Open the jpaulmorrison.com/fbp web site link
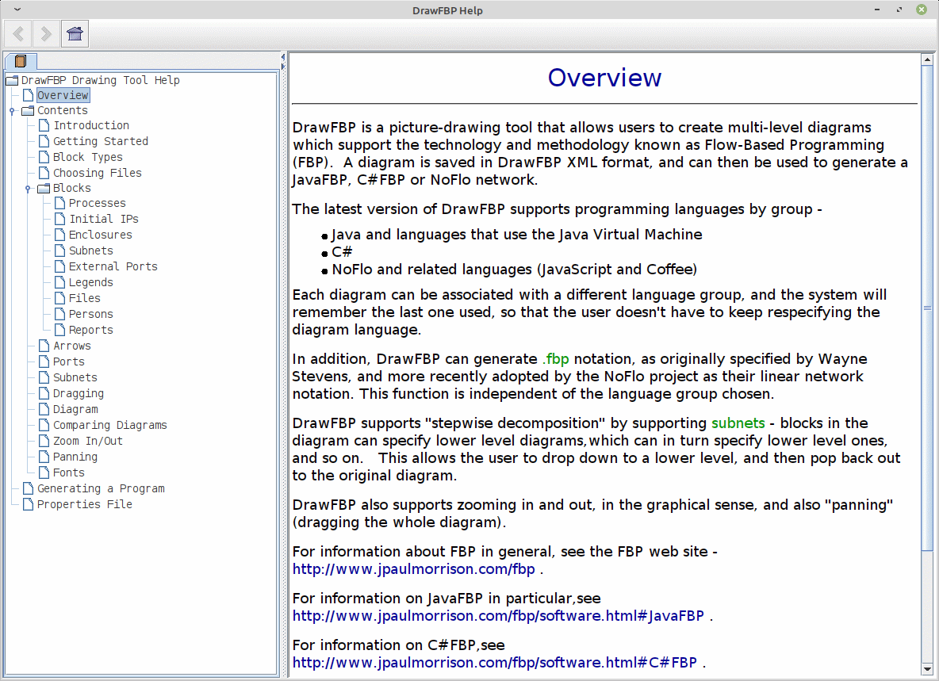This screenshot has width=939, height=681. [414, 569]
